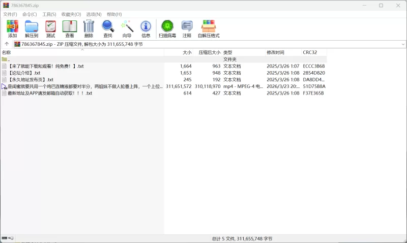Sort by the 修改时间 column header
The width and height of the screenshot is (407, 243).
(x=275, y=52)
